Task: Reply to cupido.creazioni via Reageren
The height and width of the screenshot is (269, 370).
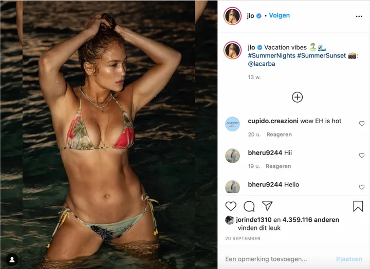Action: coord(279,134)
